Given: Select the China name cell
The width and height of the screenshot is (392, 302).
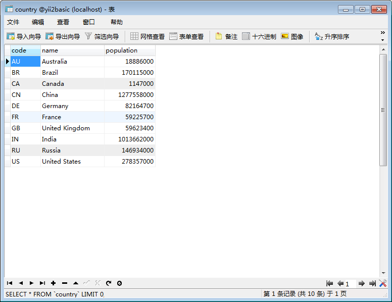Looking at the screenshot, I should (x=72, y=95).
